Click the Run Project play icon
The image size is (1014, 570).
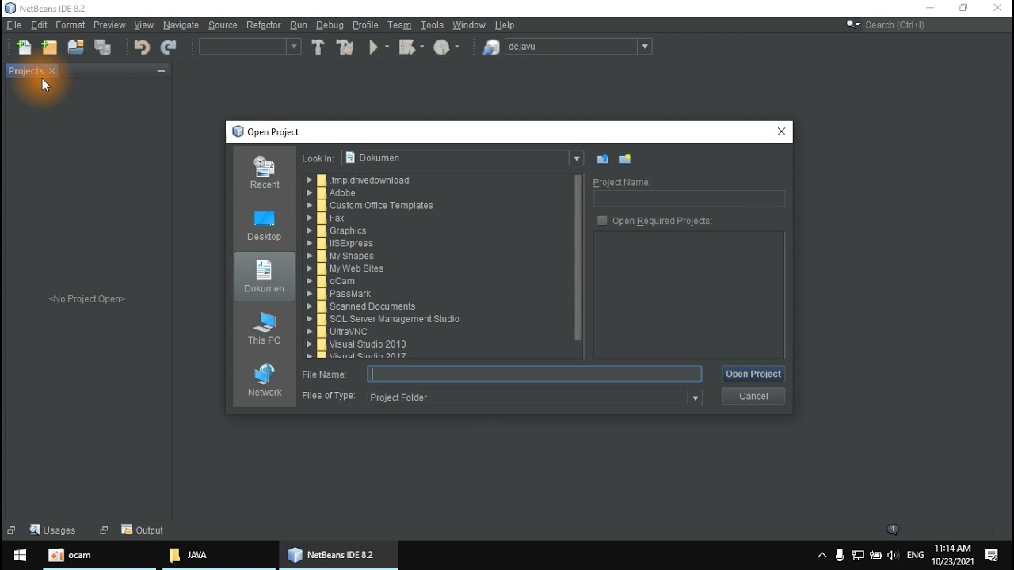(373, 47)
